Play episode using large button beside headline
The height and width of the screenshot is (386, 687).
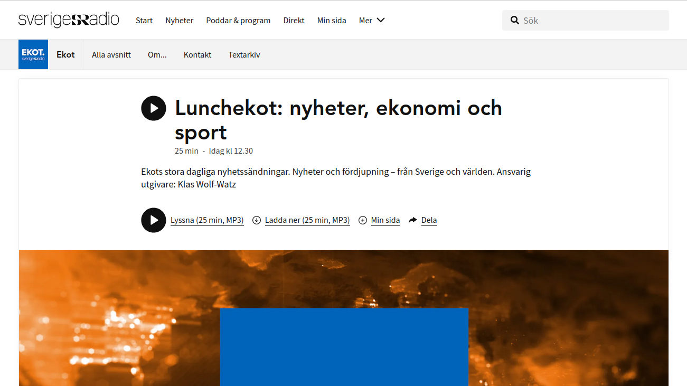(x=154, y=108)
